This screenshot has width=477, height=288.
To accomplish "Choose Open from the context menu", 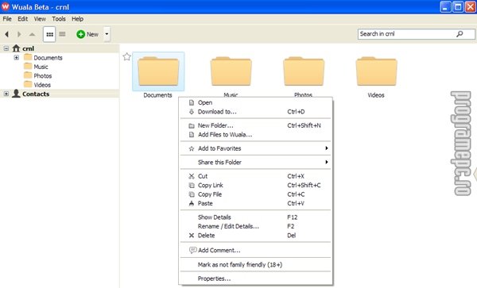I will (255, 102).
